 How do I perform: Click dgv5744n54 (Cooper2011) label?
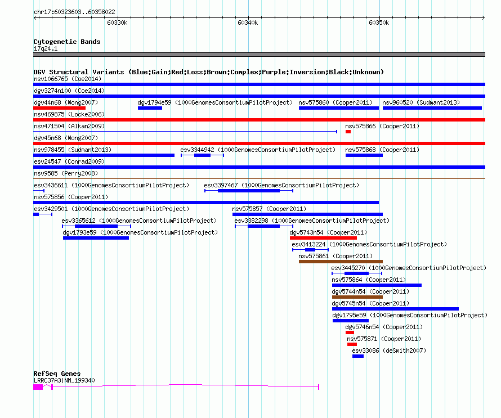370,291
